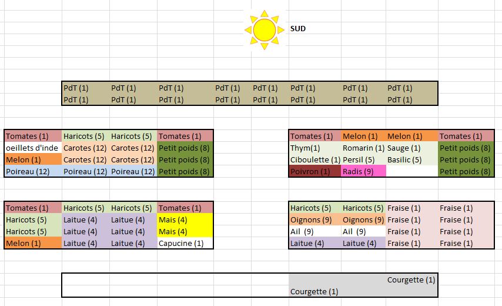Click the Thym(1) cell

point(314,148)
